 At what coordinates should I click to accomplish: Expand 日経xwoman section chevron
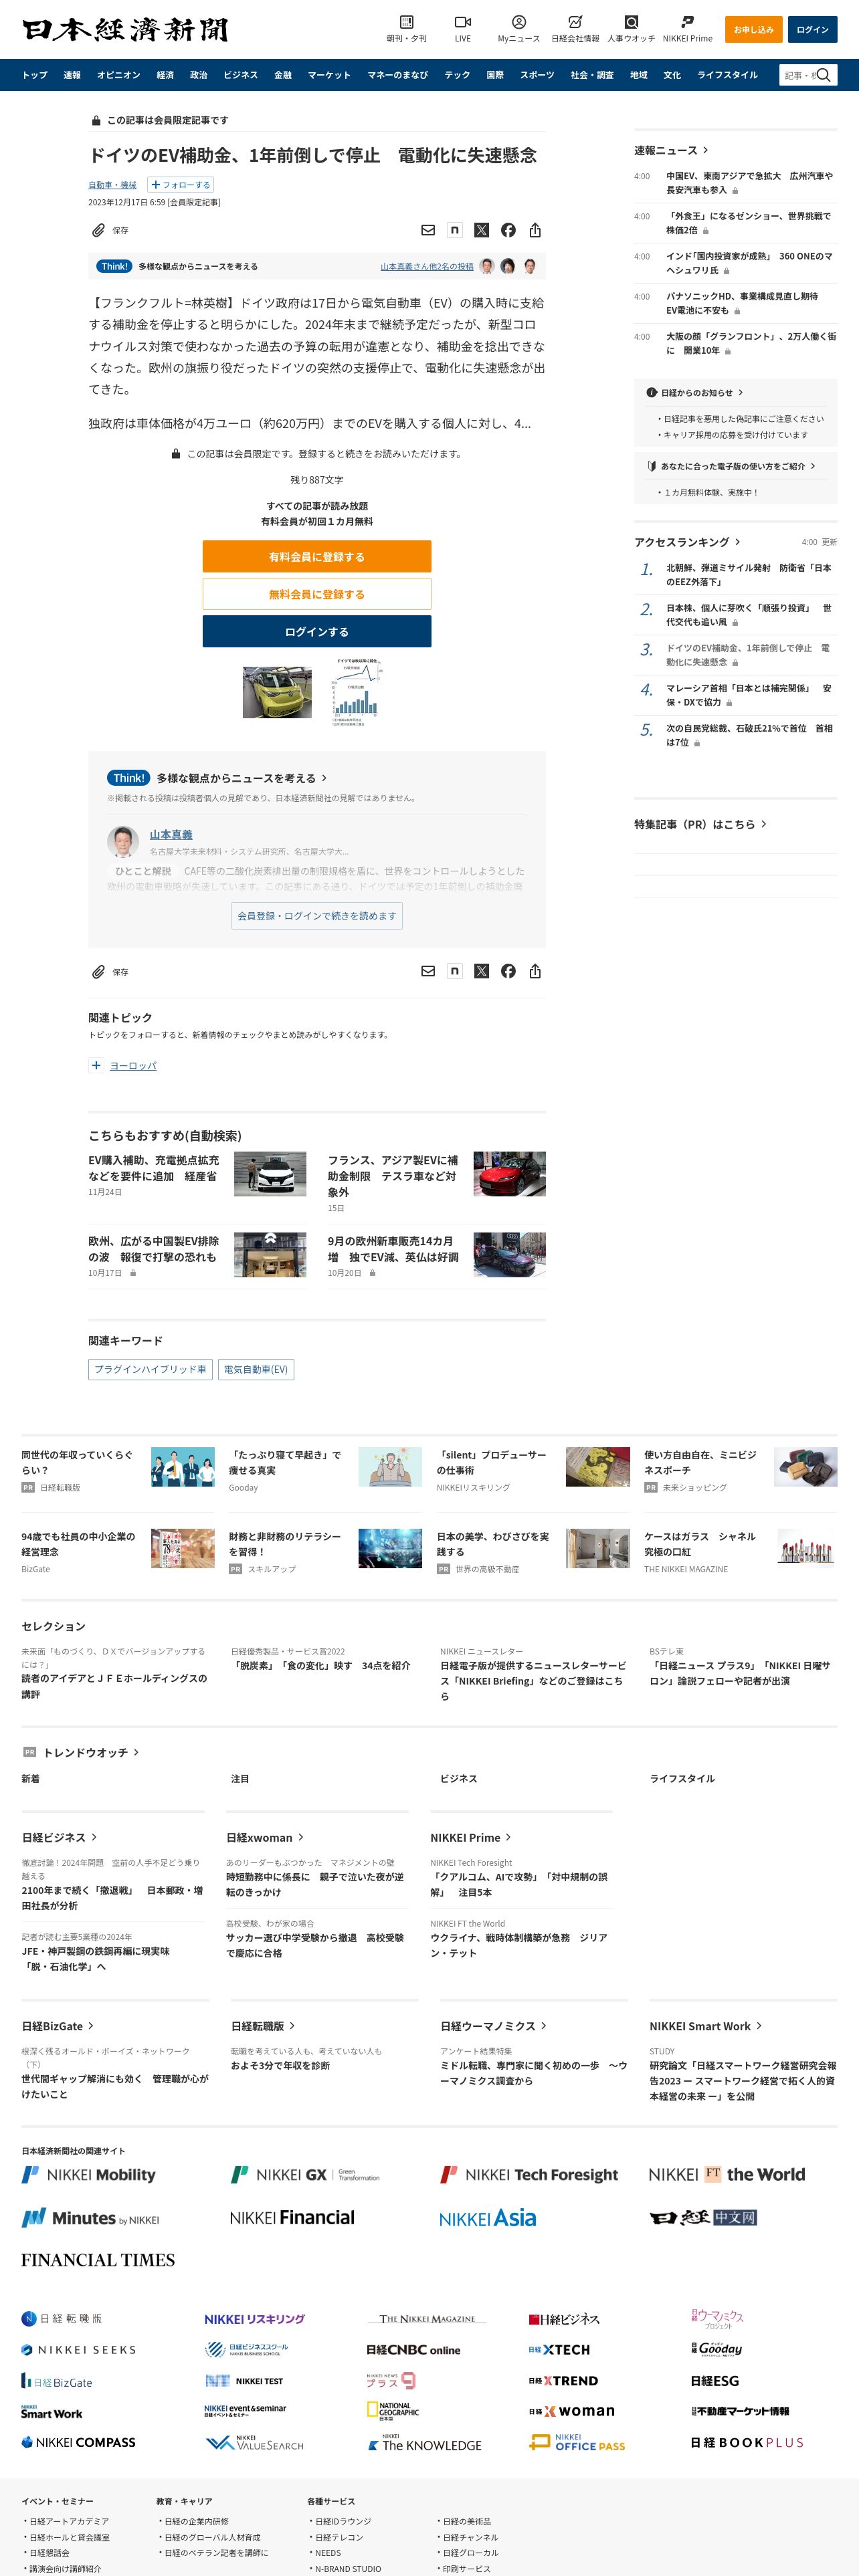[x=301, y=1837]
